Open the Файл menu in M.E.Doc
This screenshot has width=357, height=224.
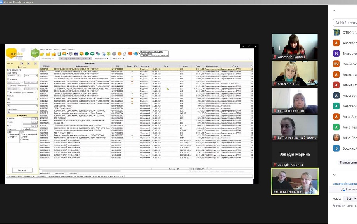(42, 50)
